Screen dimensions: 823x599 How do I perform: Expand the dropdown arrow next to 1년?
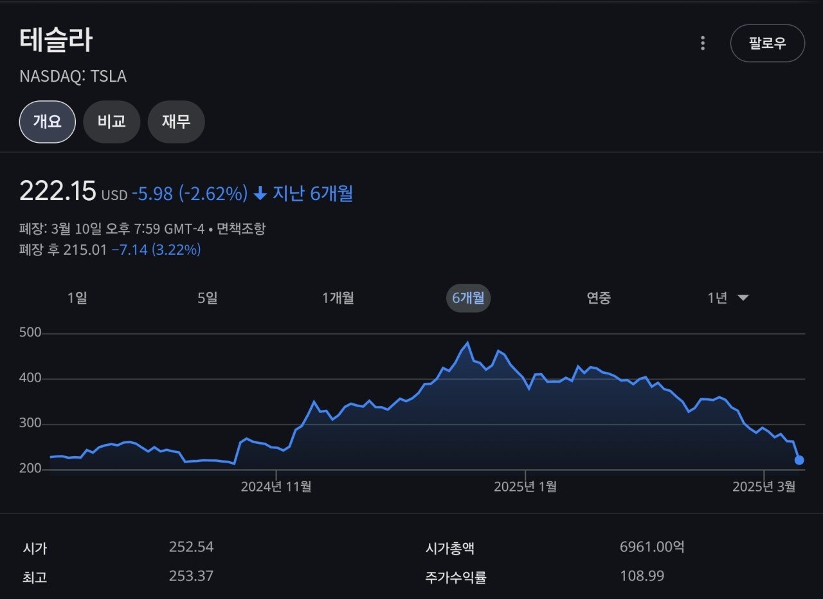click(743, 298)
